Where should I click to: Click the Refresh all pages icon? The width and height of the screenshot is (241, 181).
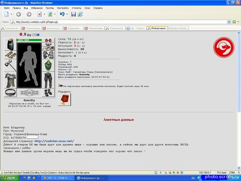[80, 14]
